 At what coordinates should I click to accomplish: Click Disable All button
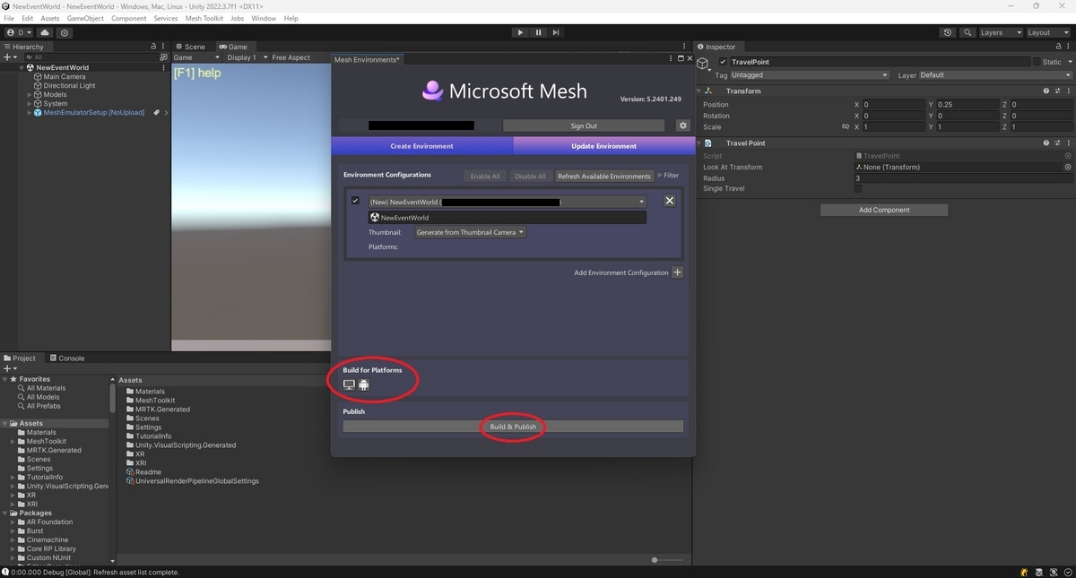click(530, 176)
